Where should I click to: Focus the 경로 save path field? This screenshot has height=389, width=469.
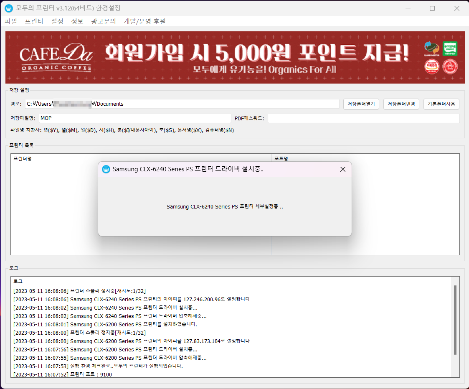tap(182, 104)
